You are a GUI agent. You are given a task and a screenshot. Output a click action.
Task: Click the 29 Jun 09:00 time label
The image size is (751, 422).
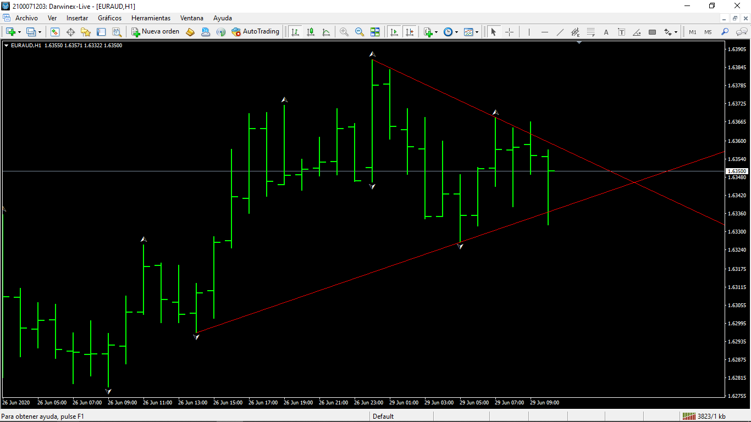[x=545, y=403]
